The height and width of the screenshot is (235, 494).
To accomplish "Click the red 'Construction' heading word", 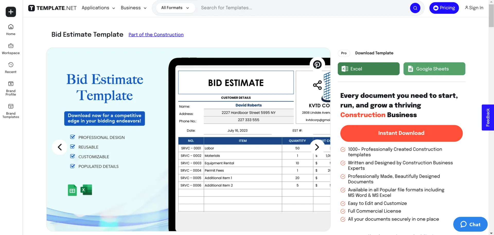I will pos(363,115).
